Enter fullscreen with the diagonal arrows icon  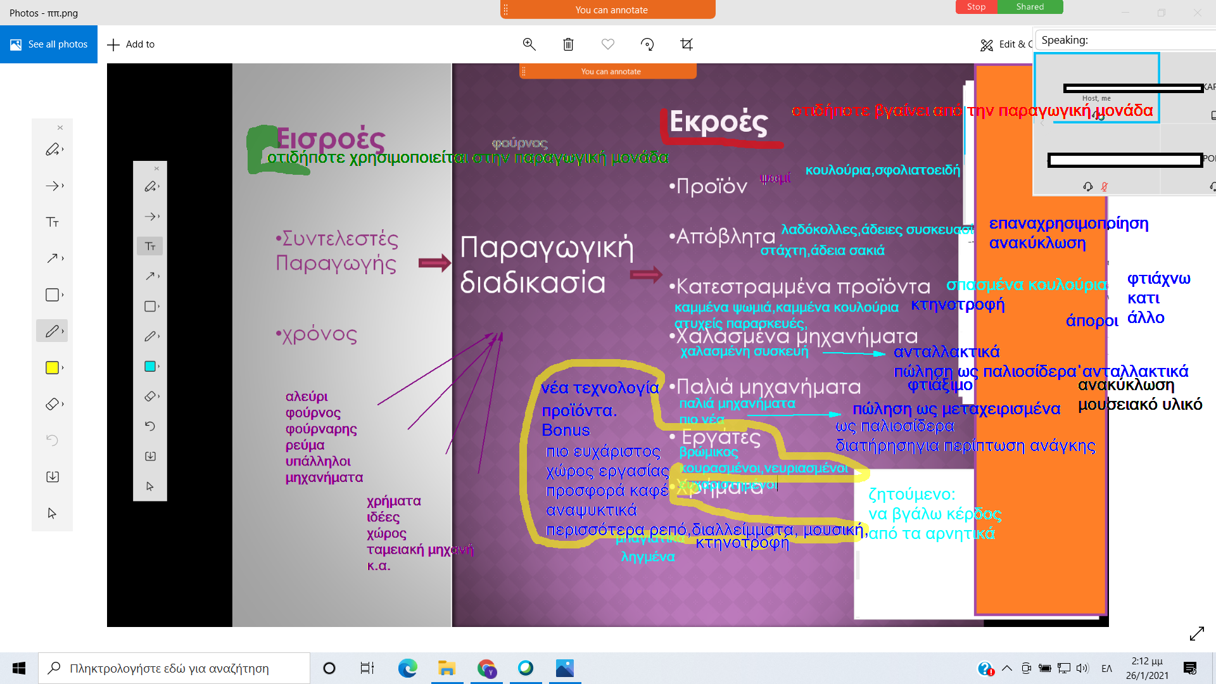(x=1197, y=633)
